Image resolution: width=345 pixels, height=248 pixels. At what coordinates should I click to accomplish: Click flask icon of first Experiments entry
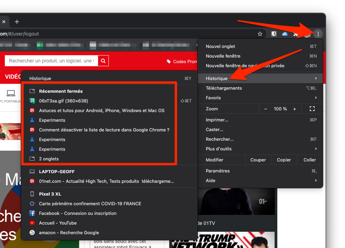[x=32, y=120]
